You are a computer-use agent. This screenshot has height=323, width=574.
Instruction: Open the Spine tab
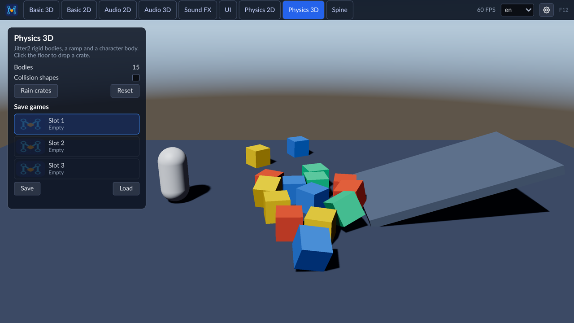pyautogui.click(x=339, y=10)
